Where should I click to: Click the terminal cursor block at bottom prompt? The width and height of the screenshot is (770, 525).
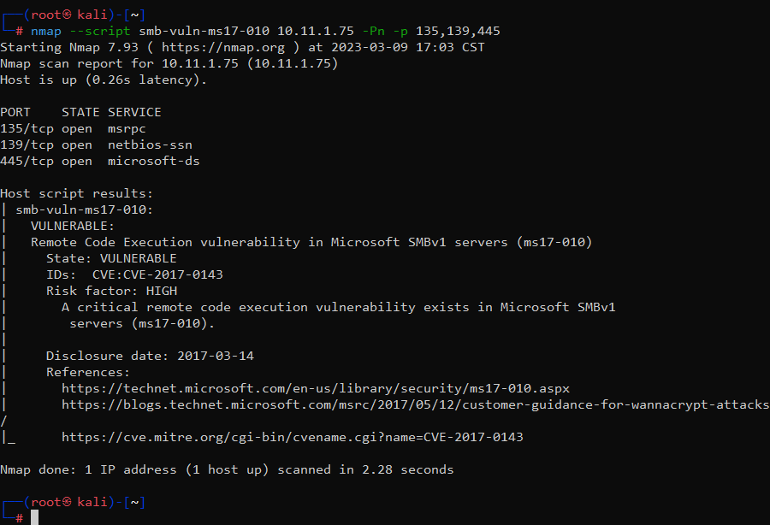[x=34, y=517]
